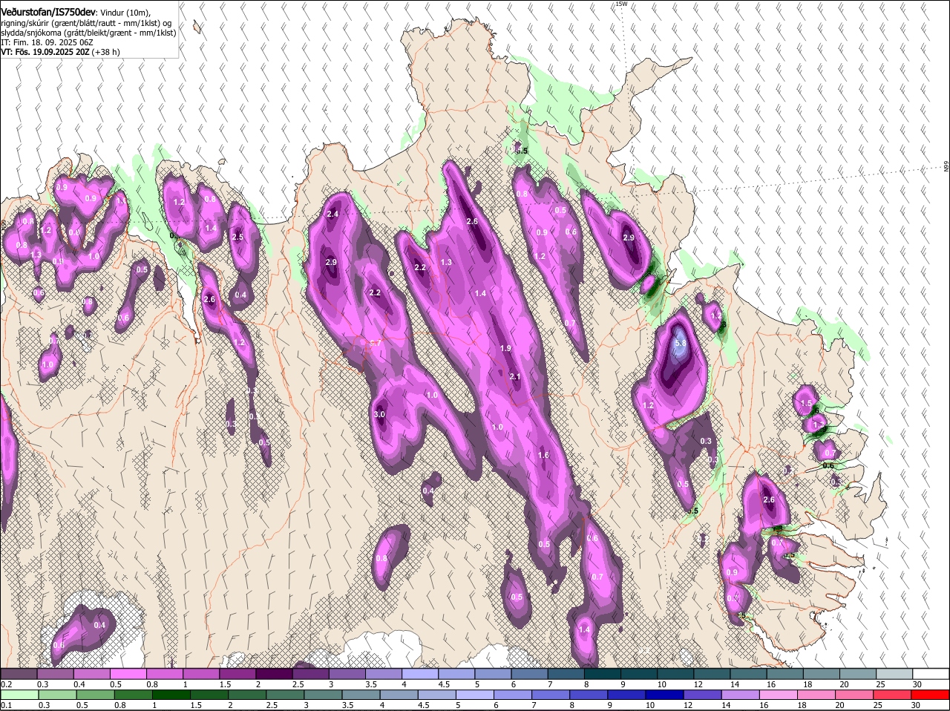Click the '1.9' precipitation value on the map

pos(505,348)
